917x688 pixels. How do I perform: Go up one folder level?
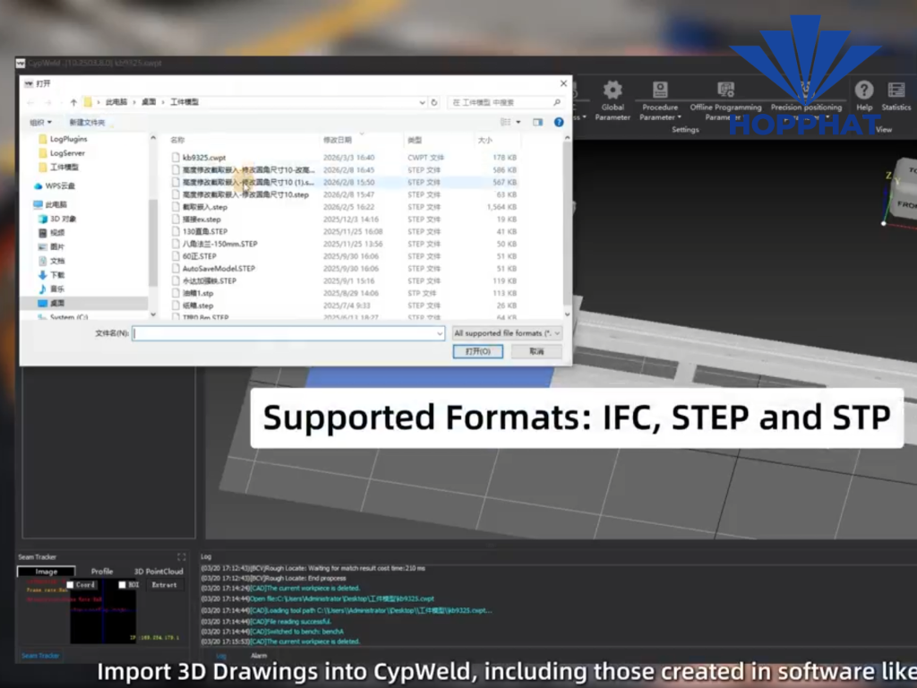73,102
